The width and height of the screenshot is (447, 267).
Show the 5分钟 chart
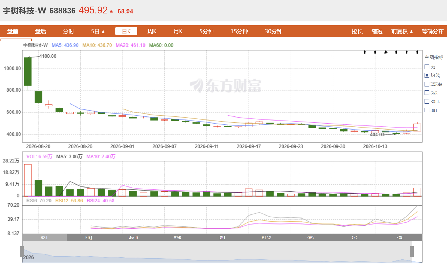pyautogui.click(x=206, y=31)
